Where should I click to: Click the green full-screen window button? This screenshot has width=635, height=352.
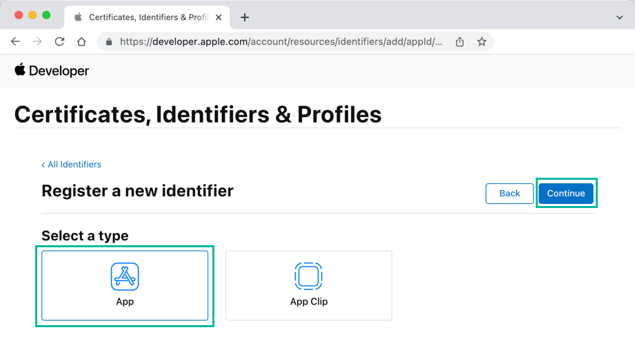click(46, 15)
